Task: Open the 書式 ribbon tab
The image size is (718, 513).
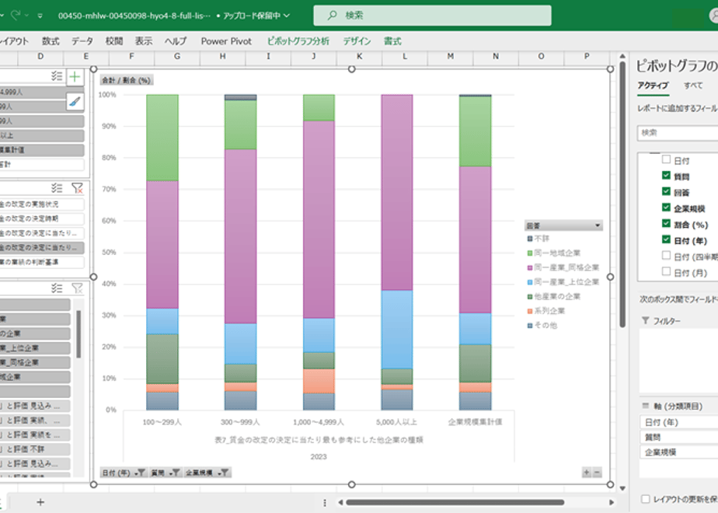Action: click(x=392, y=41)
